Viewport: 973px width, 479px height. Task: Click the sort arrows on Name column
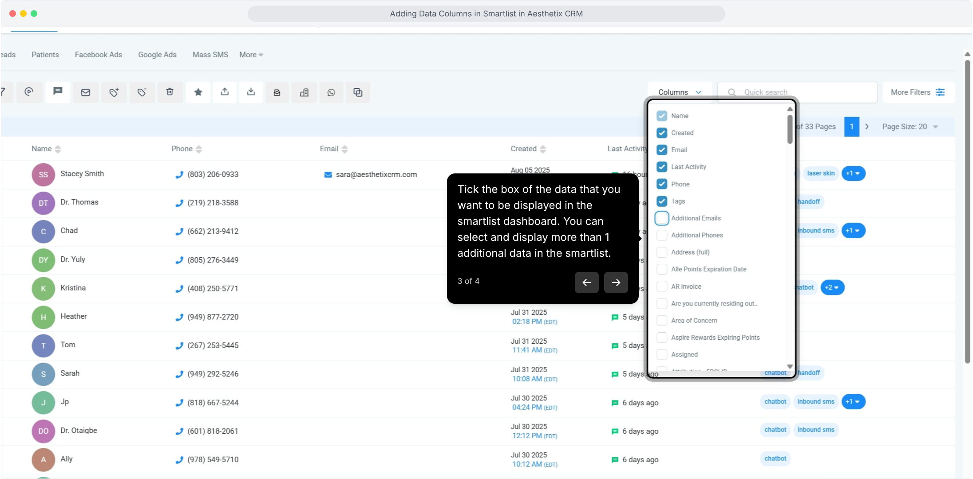(58, 149)
